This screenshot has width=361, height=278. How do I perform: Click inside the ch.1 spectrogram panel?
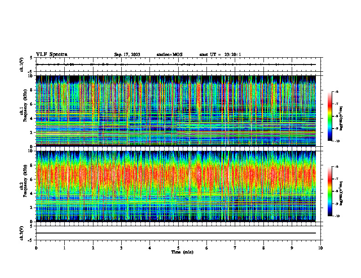[x=176, y=111]
